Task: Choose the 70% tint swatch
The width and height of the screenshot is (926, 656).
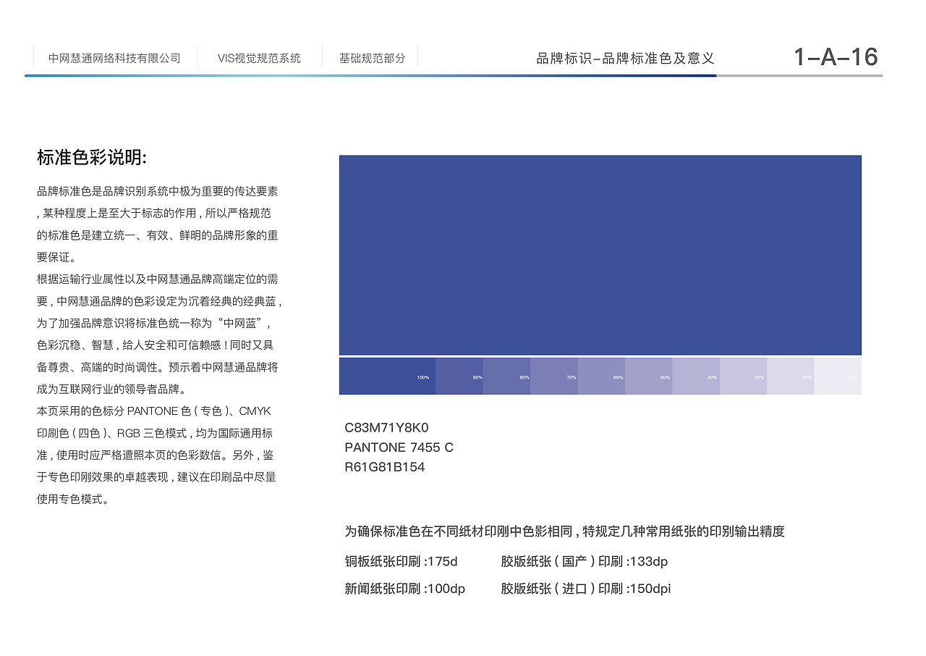Action: coord(554,376)
